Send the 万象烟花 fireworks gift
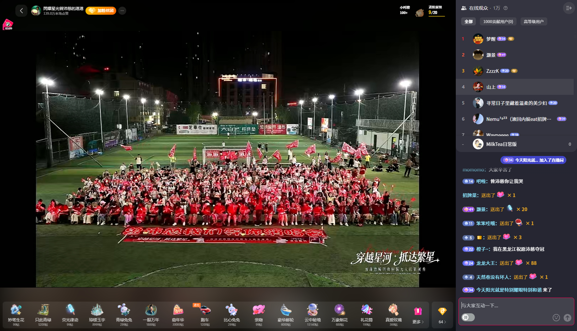This screenshot has height=331, width=577. point(340,314)
